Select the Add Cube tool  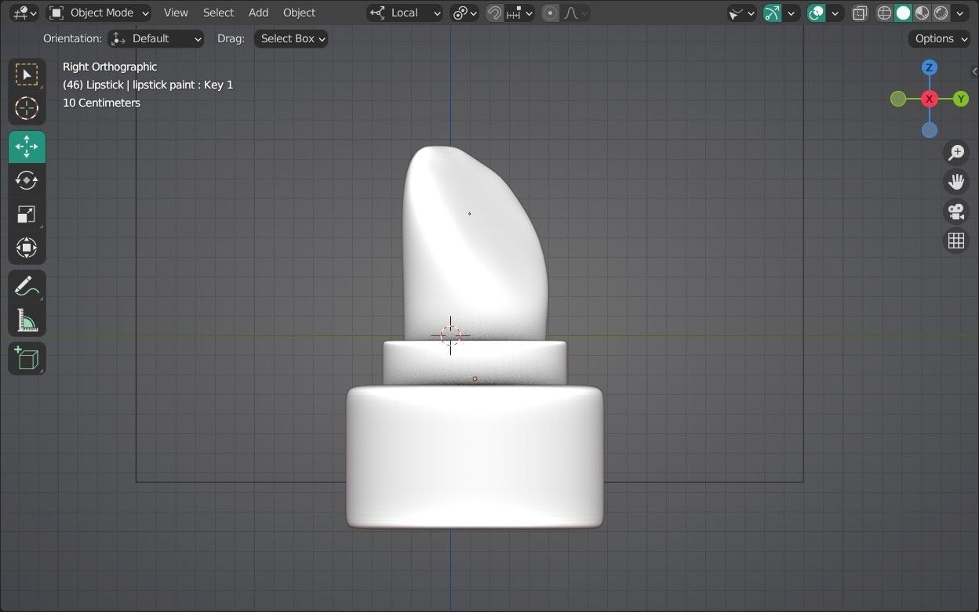pos(27,358)
